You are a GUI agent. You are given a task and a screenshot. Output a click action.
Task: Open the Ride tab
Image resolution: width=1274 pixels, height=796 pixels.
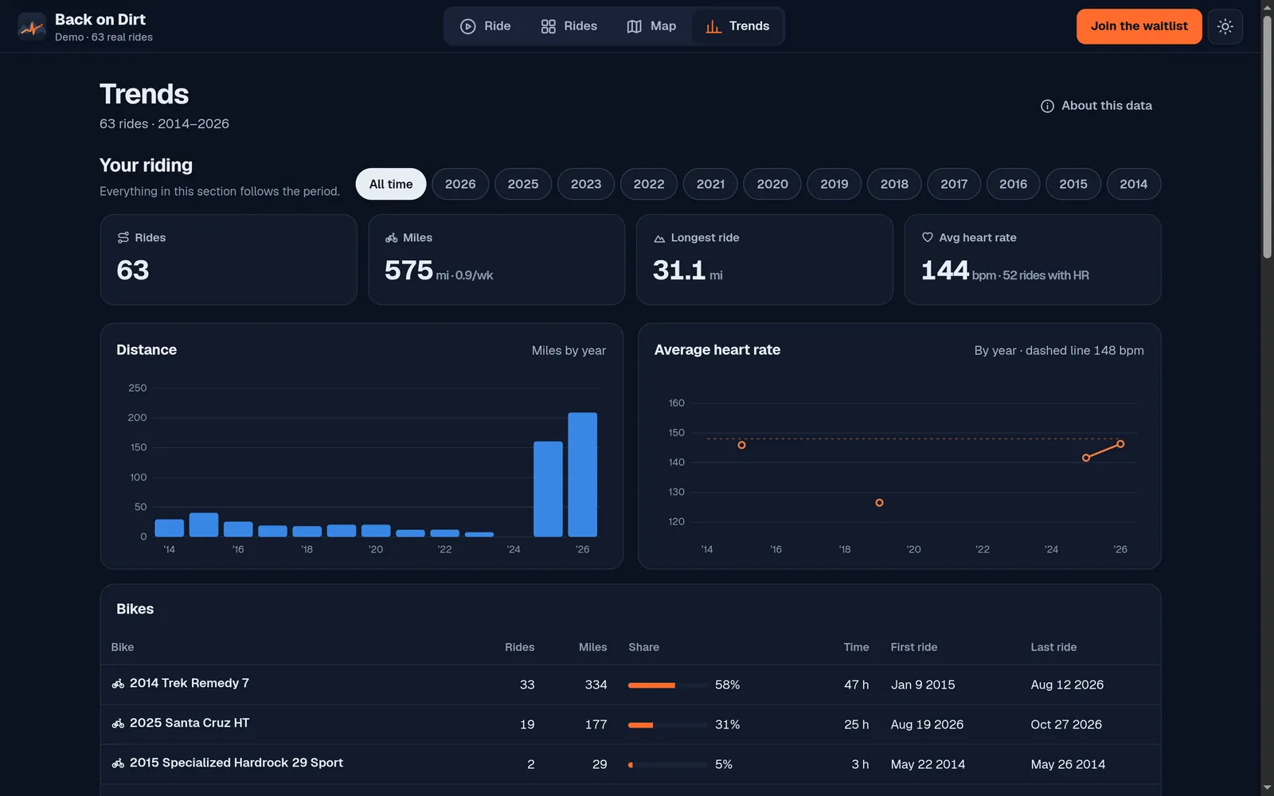pyautogui.click(x=486, y=26)
